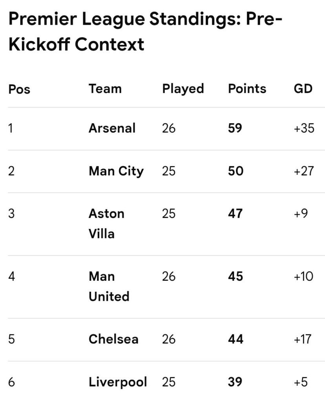Select the Pos column header
This screenshot has height=402, width=325.
click(19, 89)
